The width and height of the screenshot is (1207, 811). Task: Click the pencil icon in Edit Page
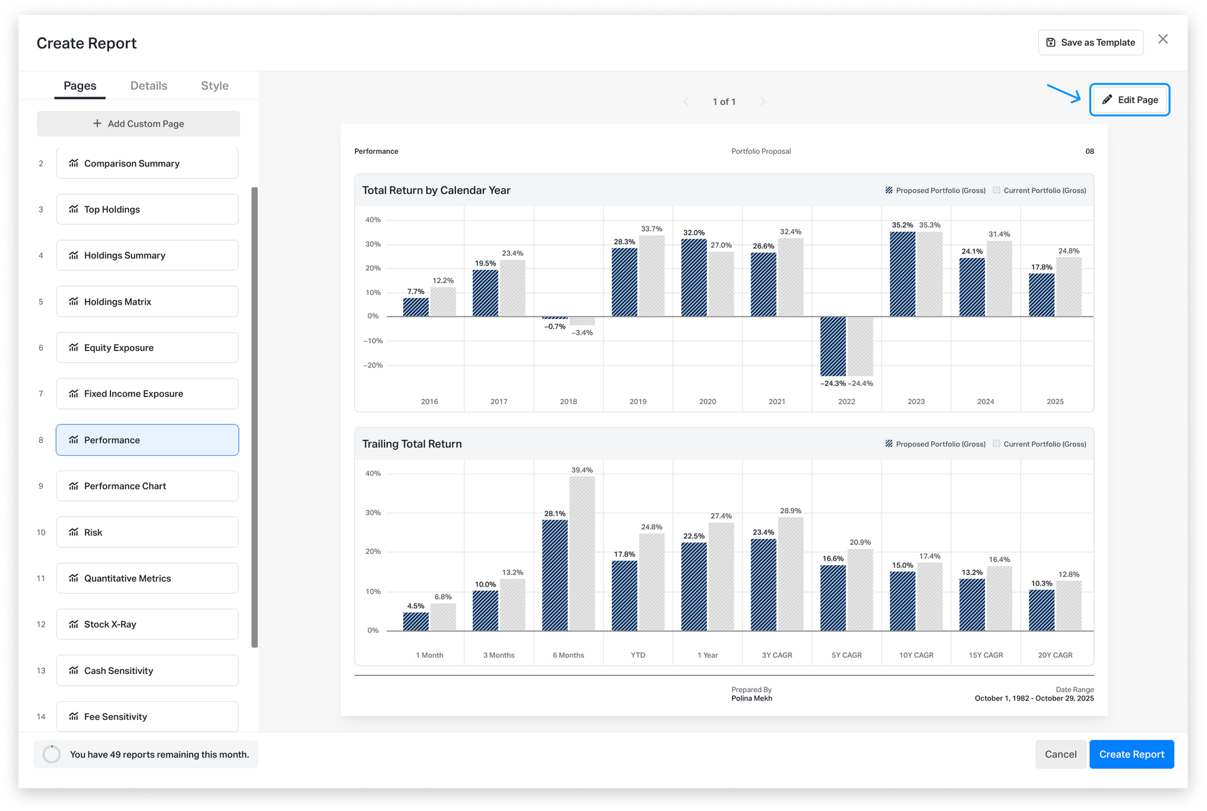[1107, 100]
